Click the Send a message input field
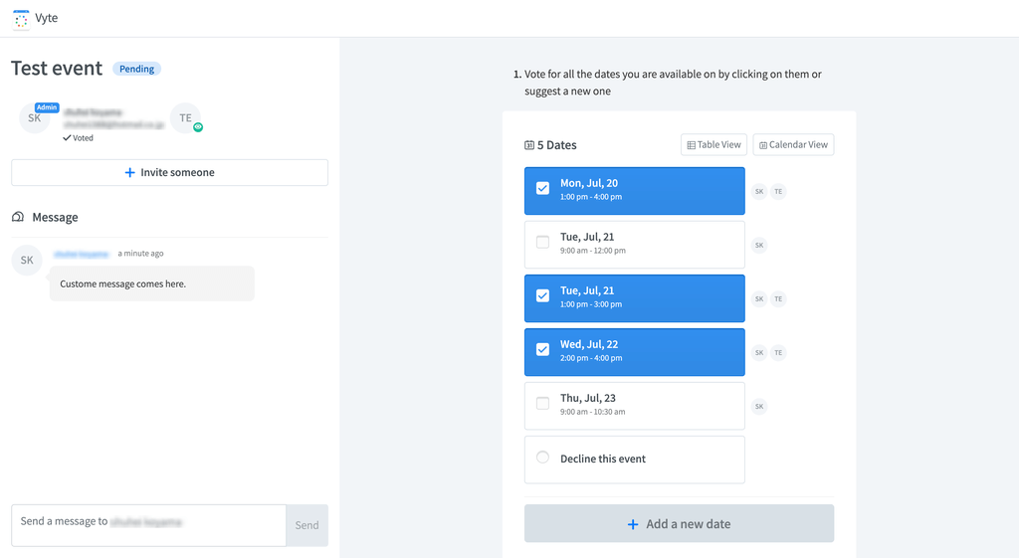Screen dimensions: 1019x558 149,525
